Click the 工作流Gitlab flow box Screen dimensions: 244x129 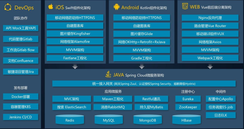[x=21, y=50]
